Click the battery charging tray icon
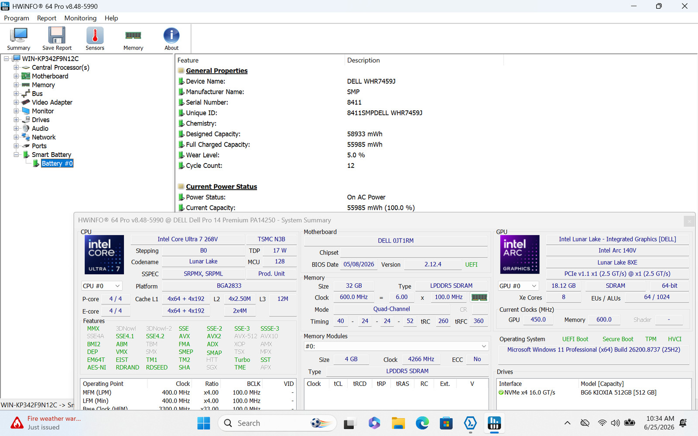 tap(630, 423)
